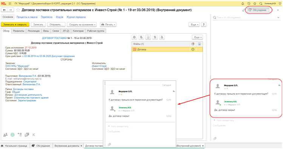Select the Договор file row
283x149 pixels.
tap(167, 49)
